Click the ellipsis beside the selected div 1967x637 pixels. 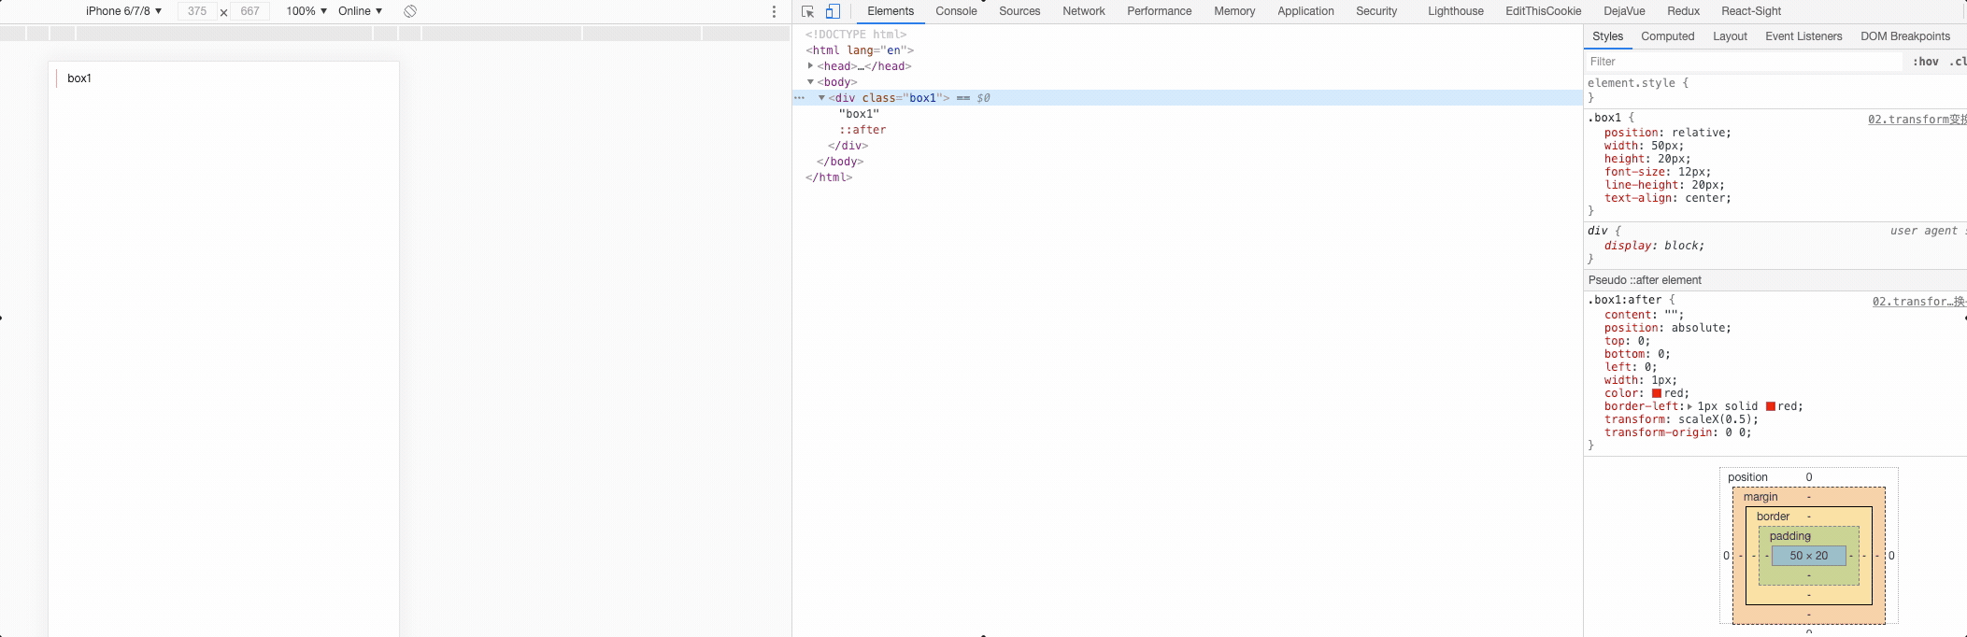[799, 98]
